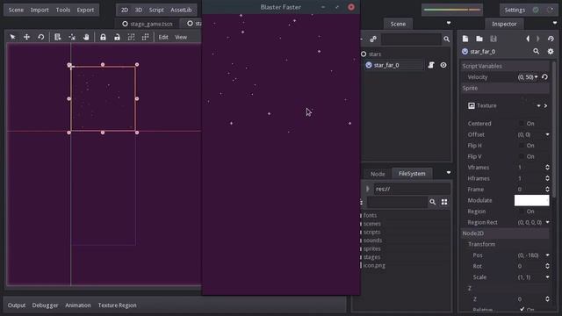The image size is (562, 316).
Task: Click the Vframes stepper arrows
Action: [547, 168]
